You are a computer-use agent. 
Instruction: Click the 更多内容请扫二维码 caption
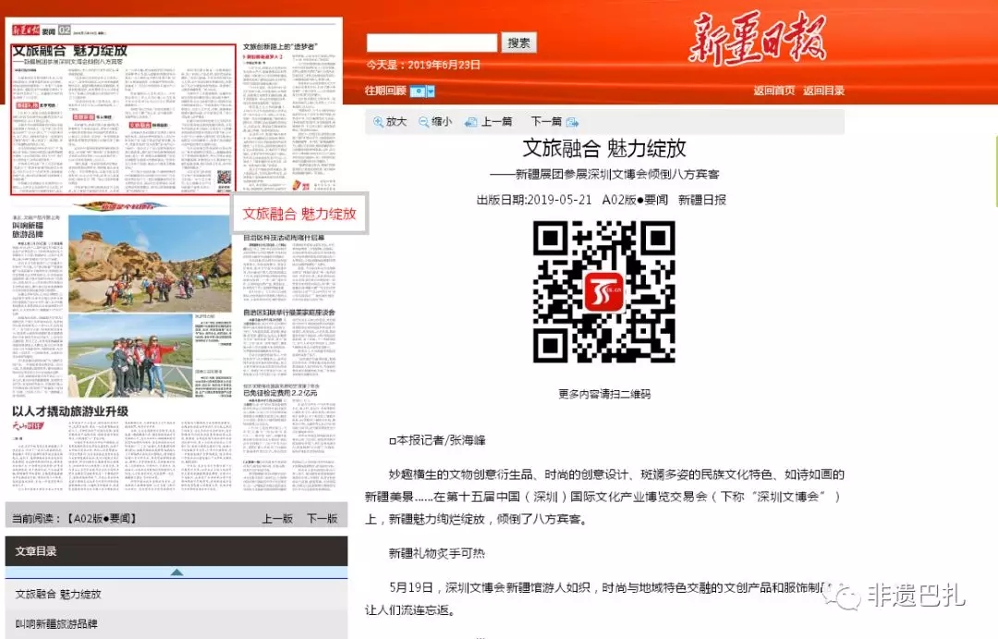(x=604, y=394)
